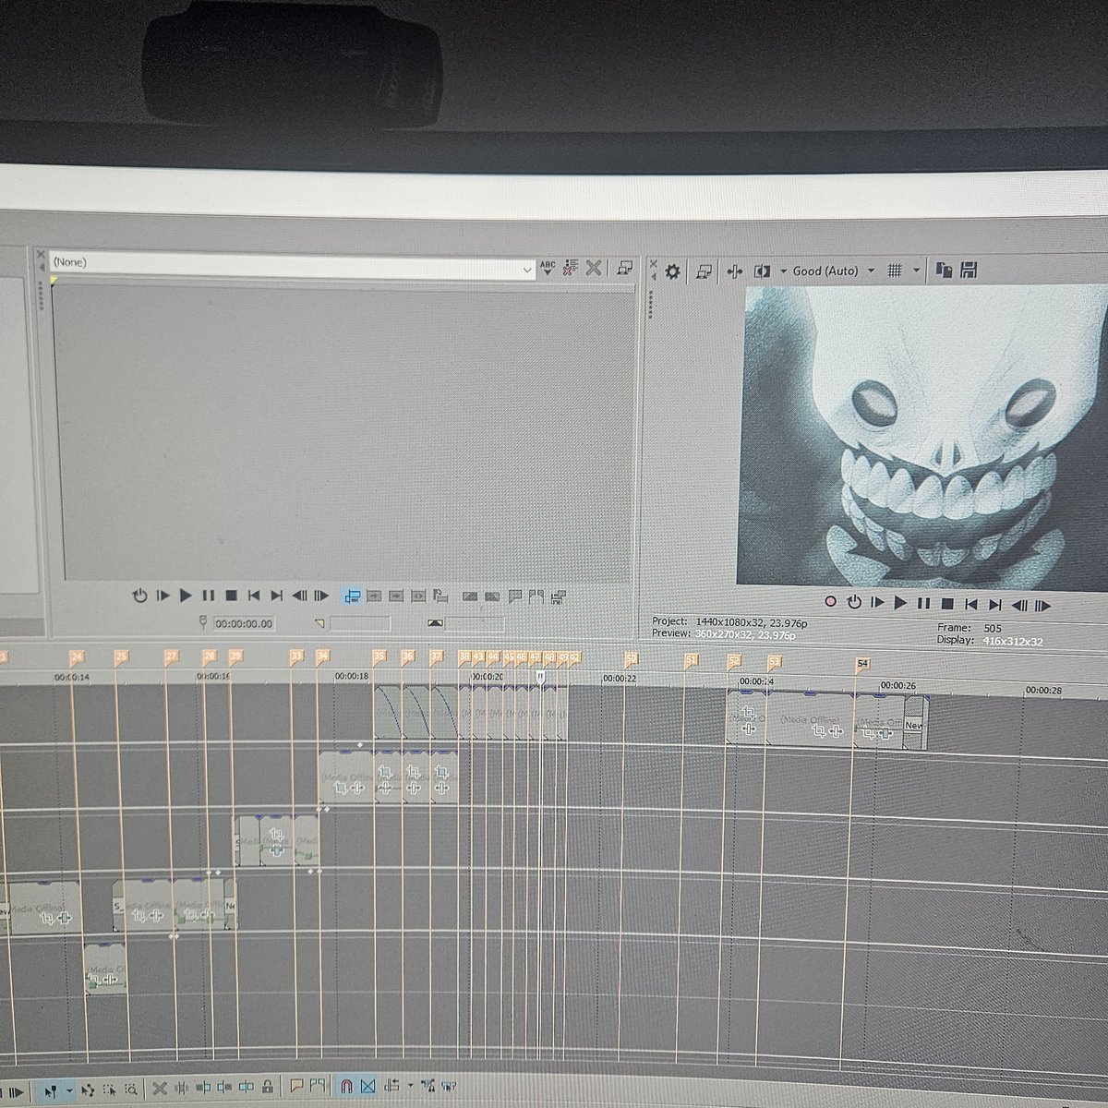Insert trimmer marker flag icon

point(515,596)
